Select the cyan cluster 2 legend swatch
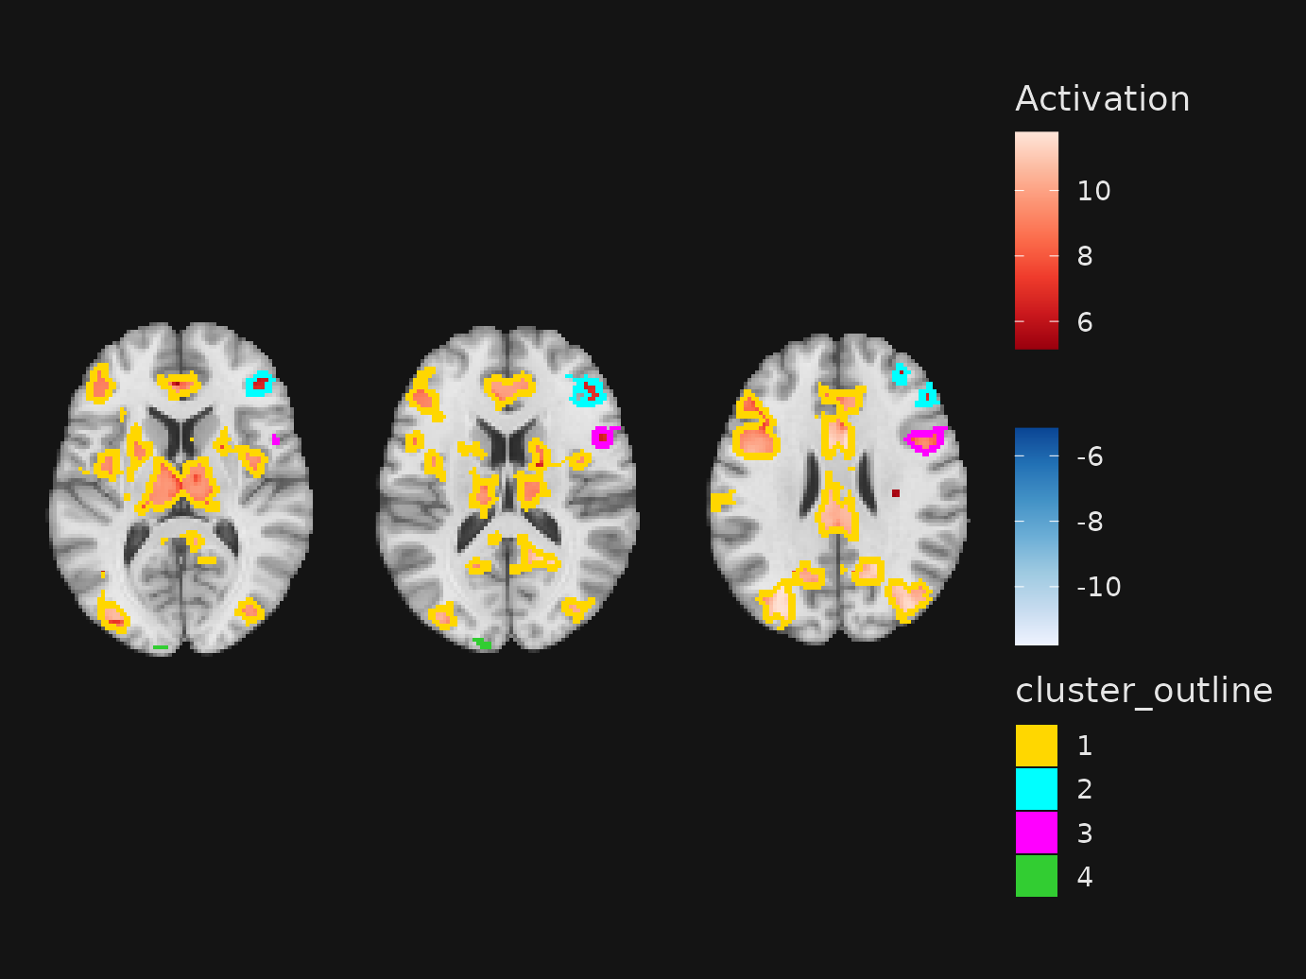This screenshot has height=979, width=1306. (x=1036, y=789)
